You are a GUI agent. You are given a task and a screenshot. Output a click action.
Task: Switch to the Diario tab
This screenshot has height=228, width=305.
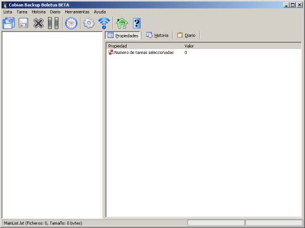pos(186,36)
